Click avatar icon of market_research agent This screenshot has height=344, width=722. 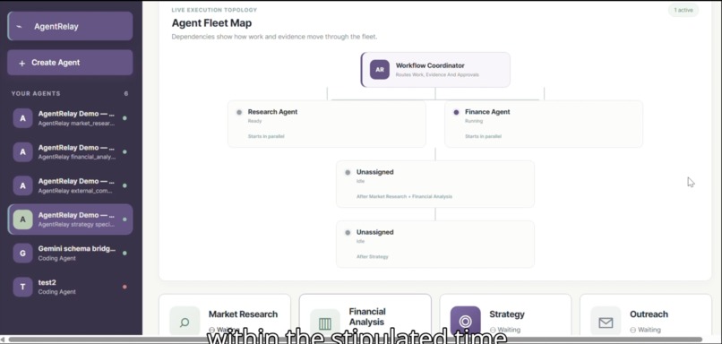(22, 118)
